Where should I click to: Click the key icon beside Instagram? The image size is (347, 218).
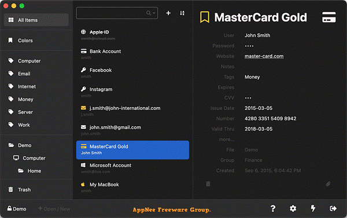(83, 89)
